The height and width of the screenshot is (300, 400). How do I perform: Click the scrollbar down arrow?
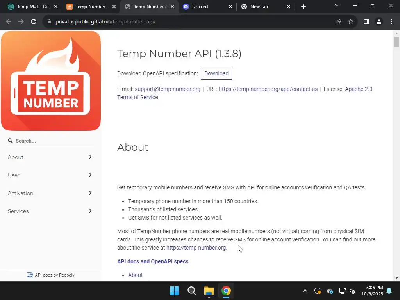tap(396, 278)
